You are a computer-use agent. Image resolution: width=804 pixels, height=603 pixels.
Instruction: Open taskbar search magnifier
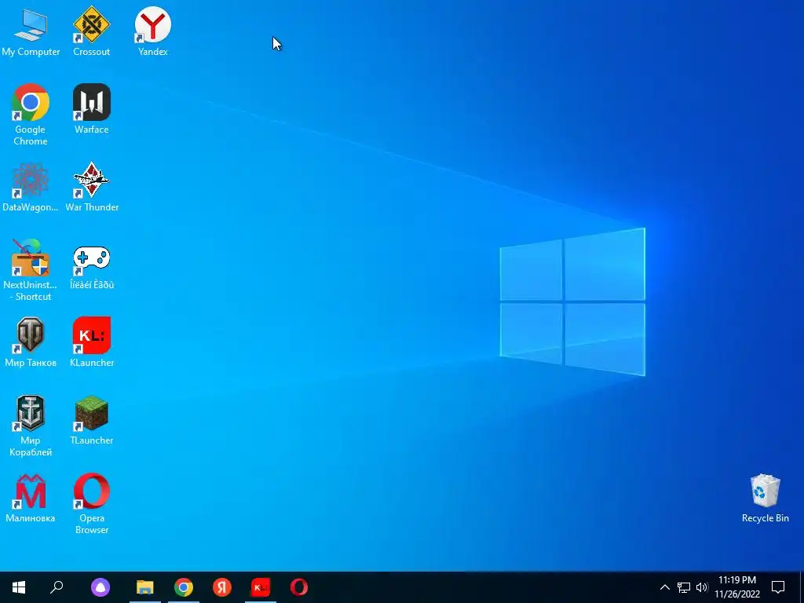(57, 587)
